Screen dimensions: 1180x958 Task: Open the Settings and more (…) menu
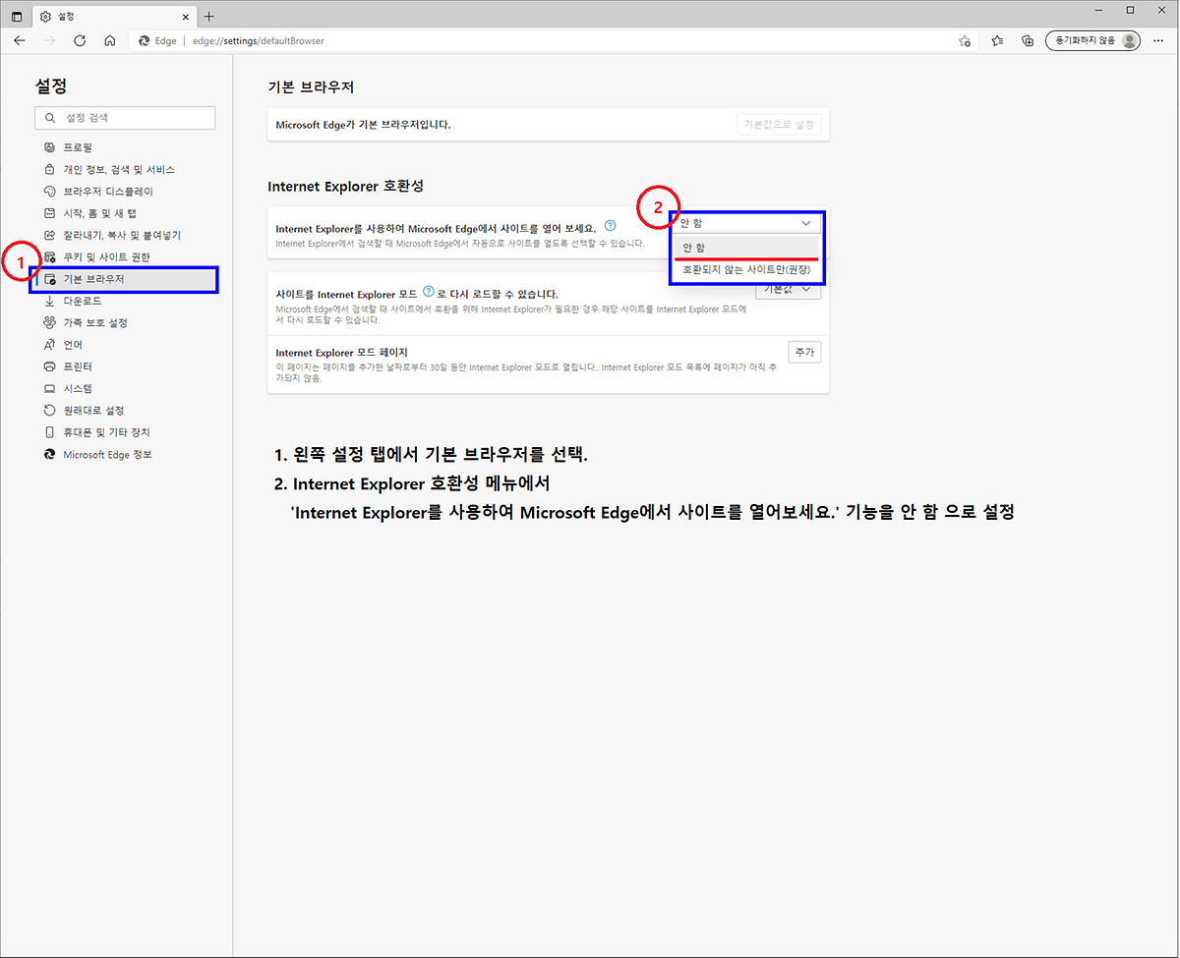point(1160,40)
